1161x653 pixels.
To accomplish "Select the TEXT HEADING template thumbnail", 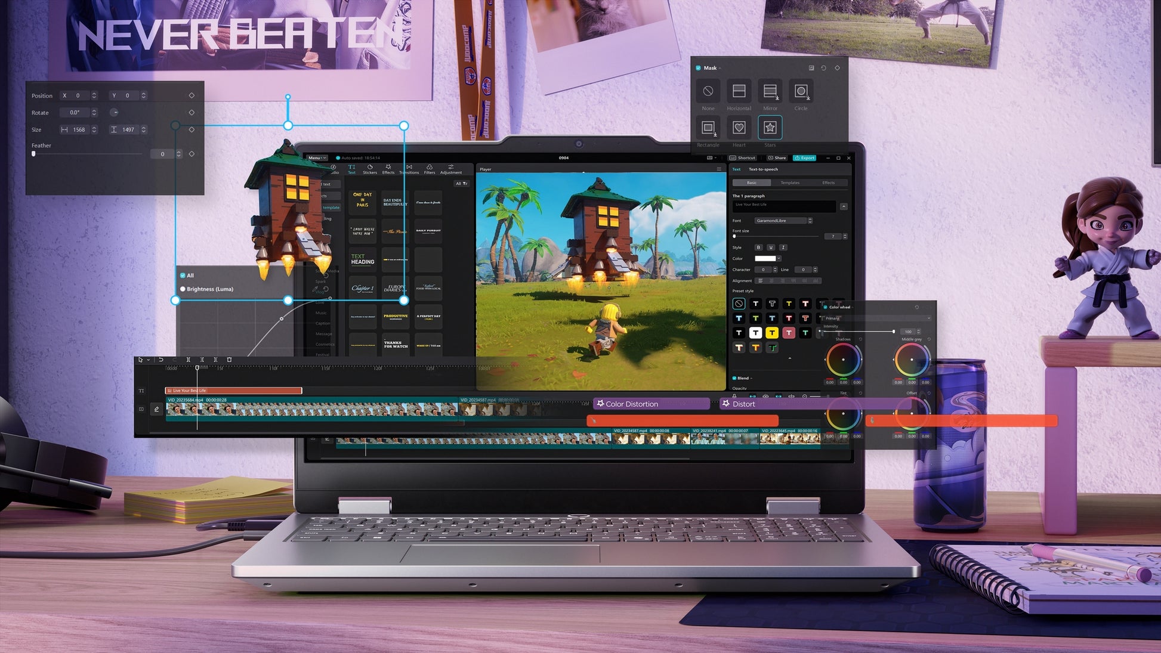I will [x=362, y=259].
